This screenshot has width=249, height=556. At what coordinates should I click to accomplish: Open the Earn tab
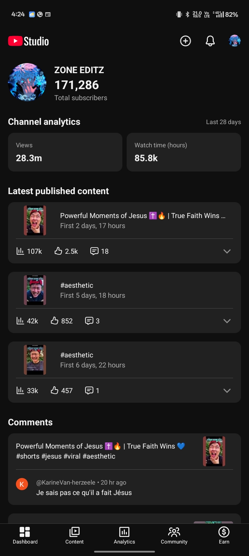(x=224, y=536)
